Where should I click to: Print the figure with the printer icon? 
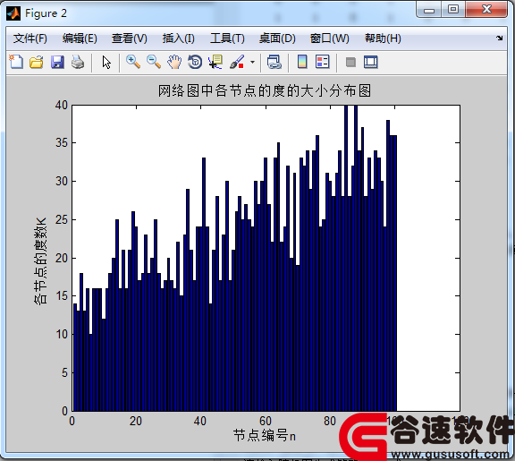click(78, 62)
